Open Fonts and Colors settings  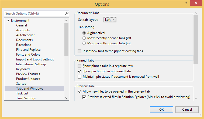point(28,55)
